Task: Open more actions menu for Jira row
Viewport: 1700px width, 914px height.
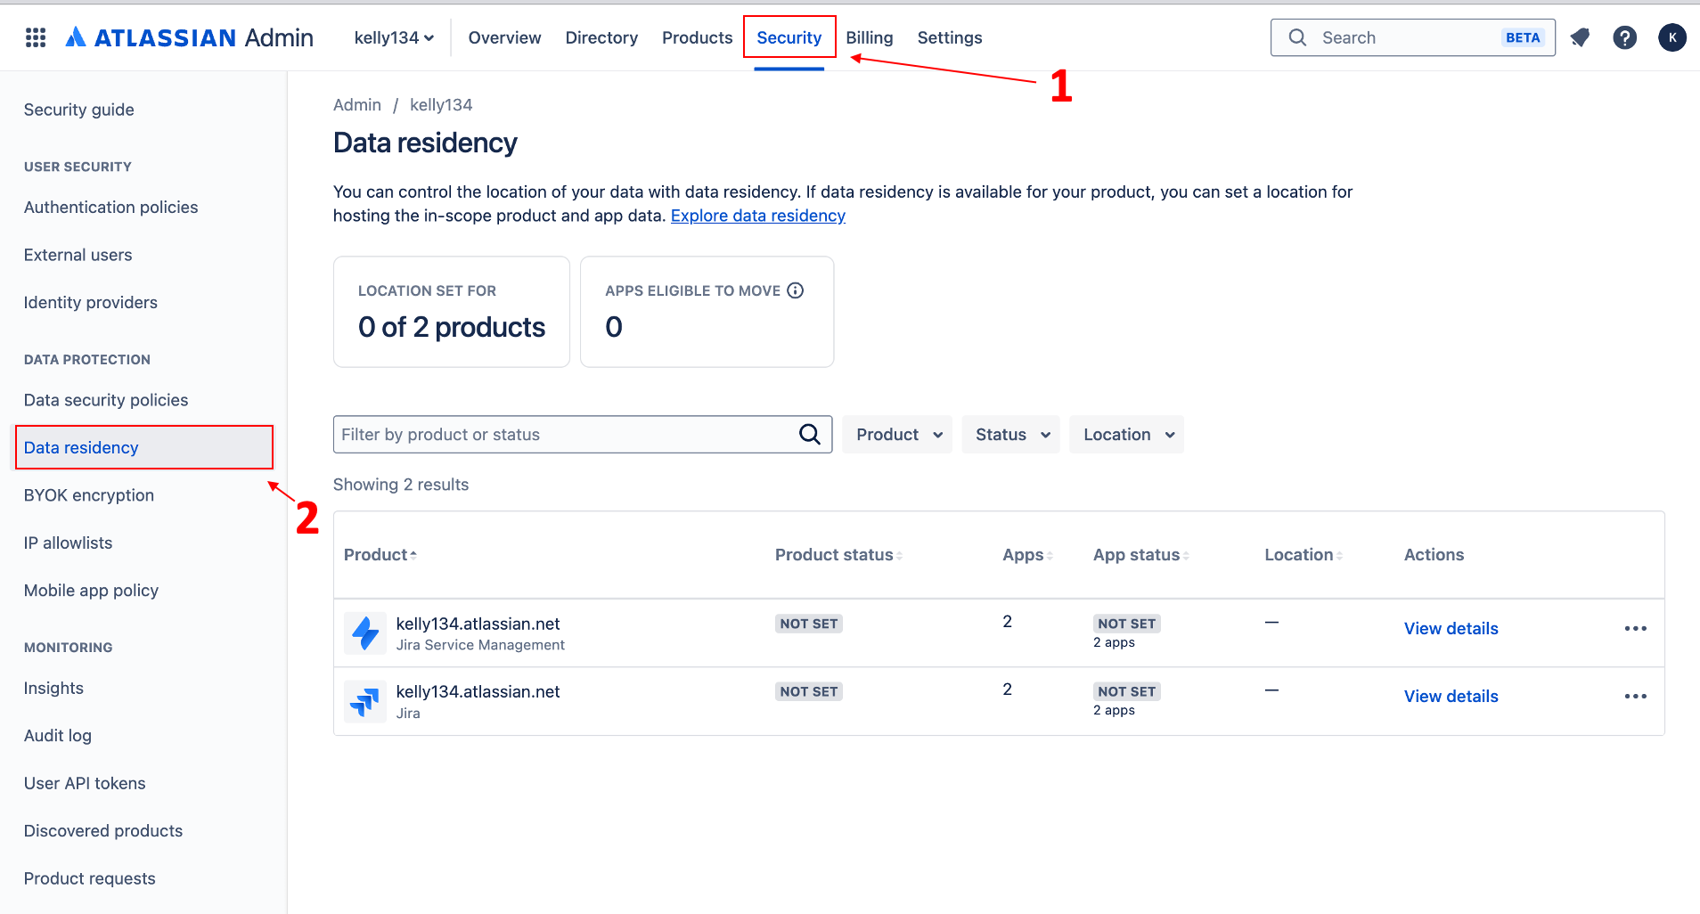Action: click(x=1635, y=697)
